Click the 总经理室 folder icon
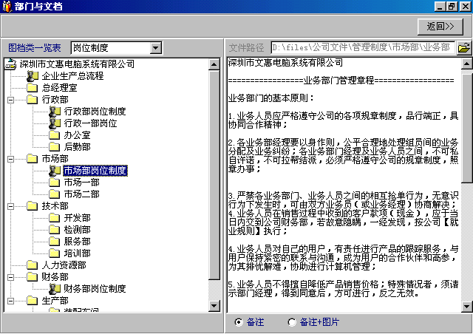 tap(32, 88)
